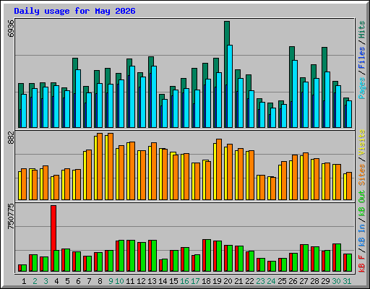Click day label 31 on x-axis
370x289 pixels.
(x=347, y=281)
